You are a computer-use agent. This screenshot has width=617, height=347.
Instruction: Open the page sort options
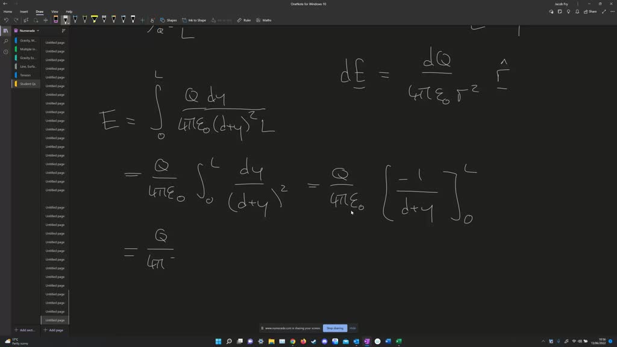pyautogui.click(x=63, y=31)
